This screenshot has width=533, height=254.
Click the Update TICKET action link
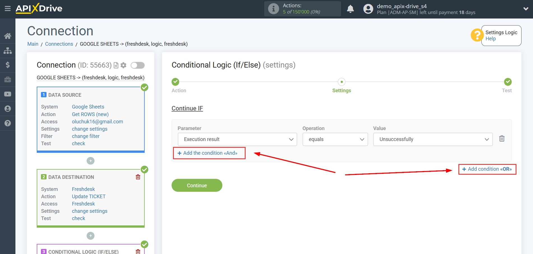tap(89, 197)
